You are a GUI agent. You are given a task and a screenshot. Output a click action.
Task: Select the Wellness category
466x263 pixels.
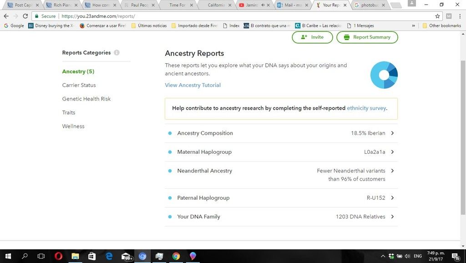73,126
